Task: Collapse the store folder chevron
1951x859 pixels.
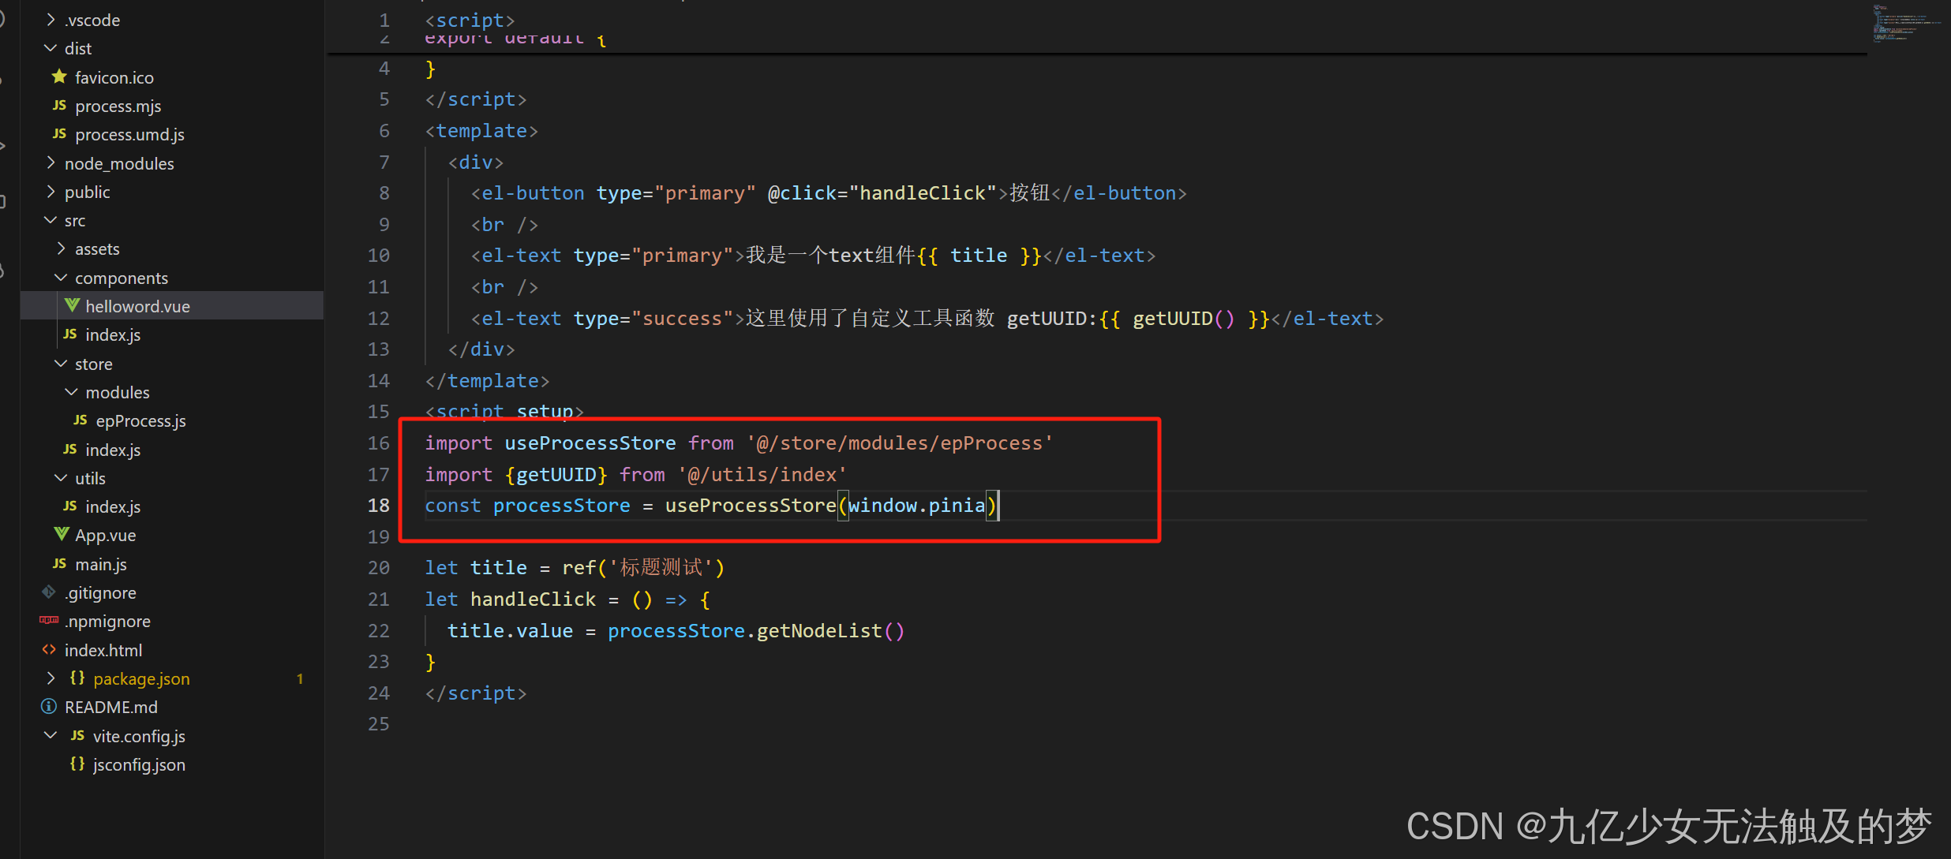Action: [x=61, y=364]
